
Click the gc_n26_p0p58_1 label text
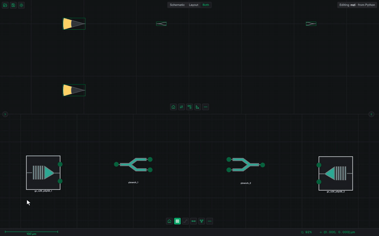[43, 191]
